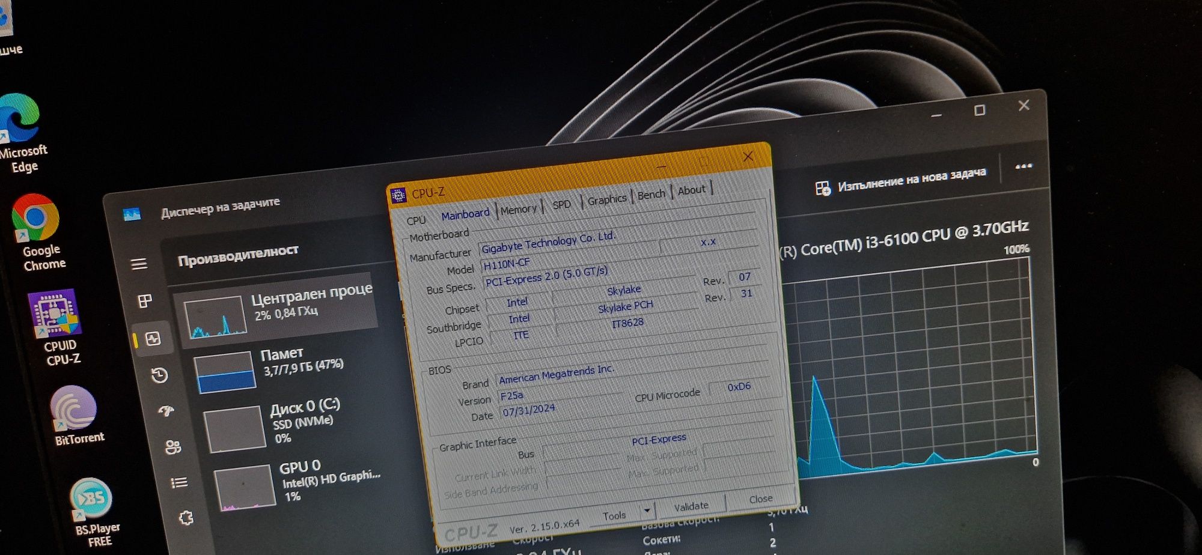Click IT8628 LPCIO field
The height and width of the screenshot is (555, 1202).
627,323
